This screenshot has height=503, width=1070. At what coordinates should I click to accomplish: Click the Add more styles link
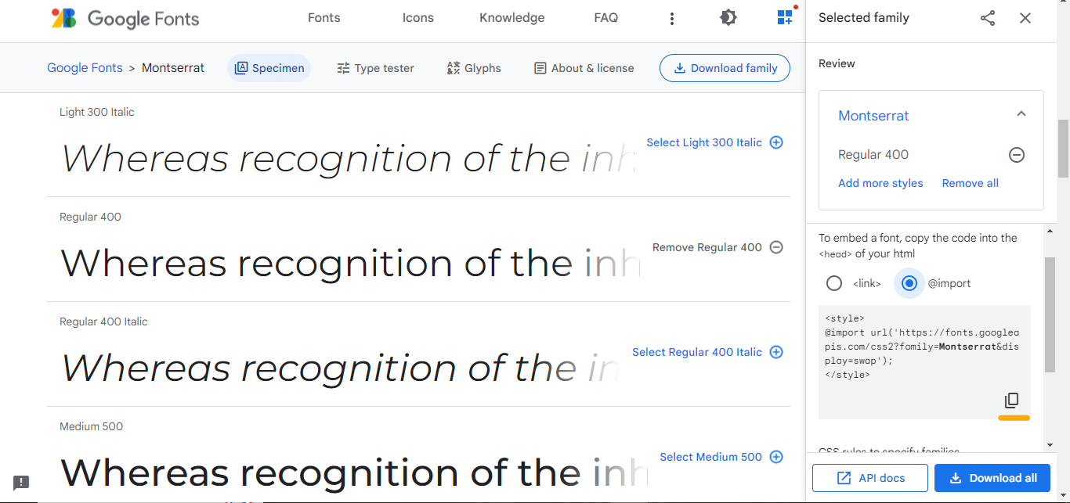coord(880,183)
